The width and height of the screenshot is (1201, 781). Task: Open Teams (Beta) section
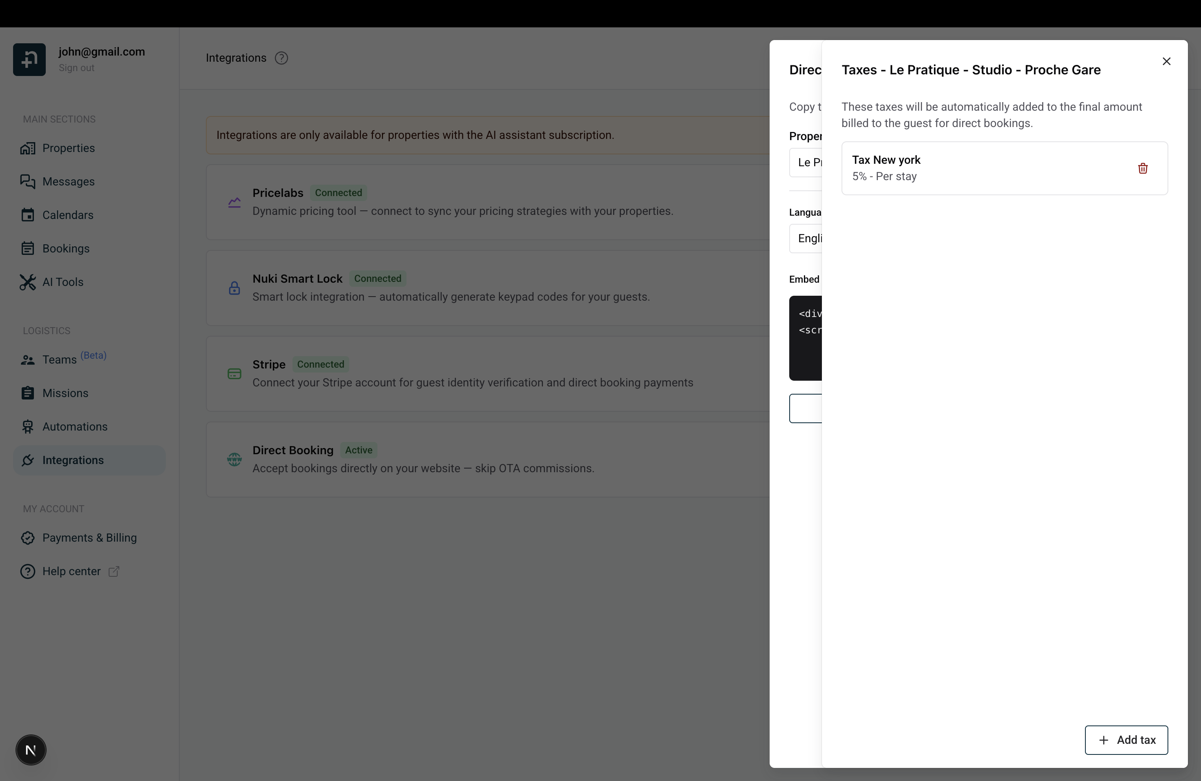(x=89, y=360)
